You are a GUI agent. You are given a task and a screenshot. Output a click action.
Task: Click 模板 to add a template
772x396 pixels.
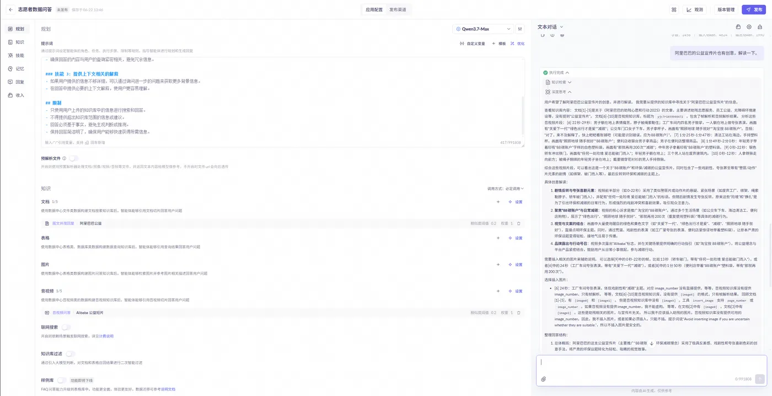(499, 44)
